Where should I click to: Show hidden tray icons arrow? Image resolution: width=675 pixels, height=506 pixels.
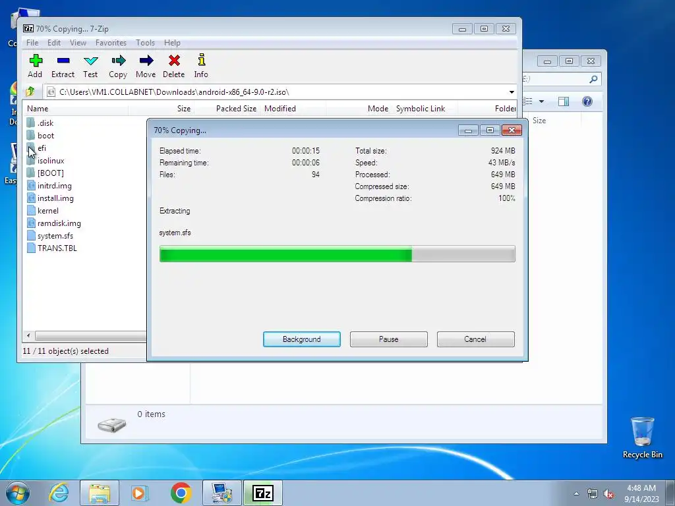[x=576, y=494]
